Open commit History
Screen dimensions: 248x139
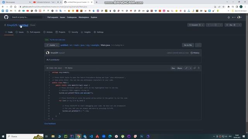pos(195,53)
